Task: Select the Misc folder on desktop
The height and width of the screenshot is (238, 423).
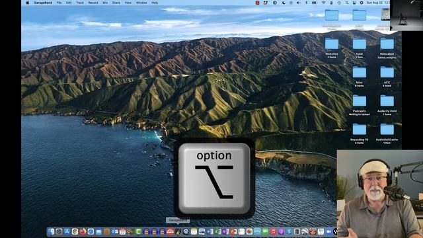Action: point(360,73)
